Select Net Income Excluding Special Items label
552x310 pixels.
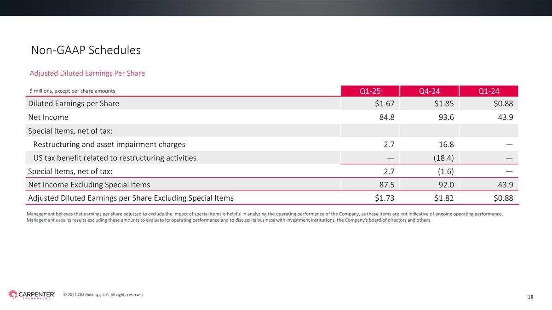pyautogui.click(x=89, y=185)
